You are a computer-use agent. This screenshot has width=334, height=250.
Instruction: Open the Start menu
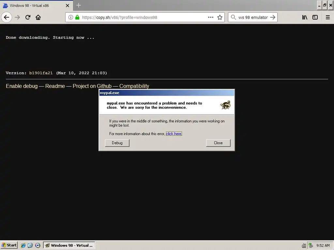[x=9, y=245]
